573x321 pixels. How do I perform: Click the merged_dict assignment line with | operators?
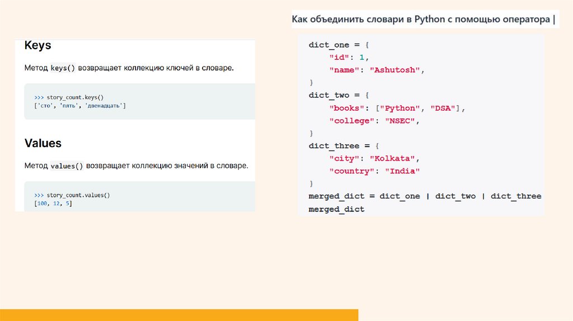425,196
